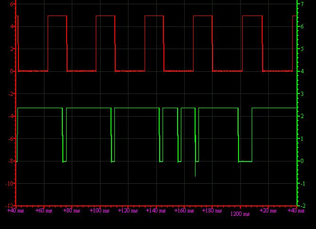316x229 pixels.
Task: Click the narrow green glitch spike below zero
Action: [195, 170]
